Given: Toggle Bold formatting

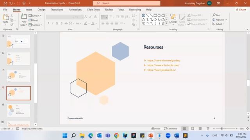Looking at the screenshot, I should [48, 23].
